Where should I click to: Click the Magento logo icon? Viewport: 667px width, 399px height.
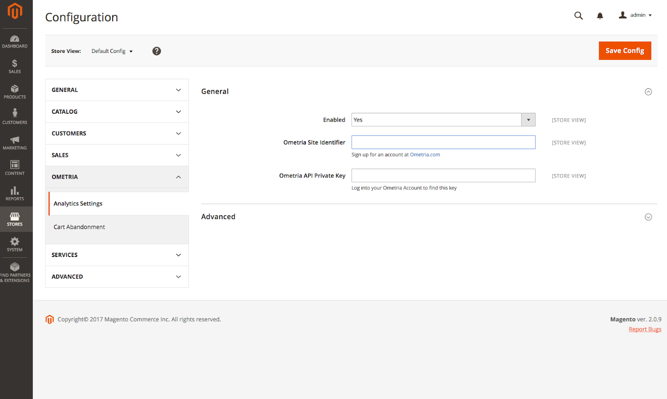[15, 11]
